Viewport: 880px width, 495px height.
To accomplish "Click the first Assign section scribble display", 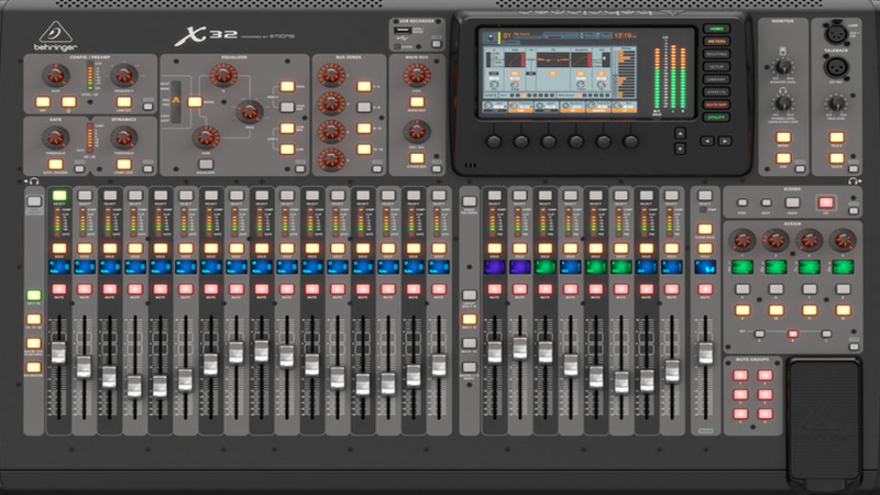I will tap(742, 267).
